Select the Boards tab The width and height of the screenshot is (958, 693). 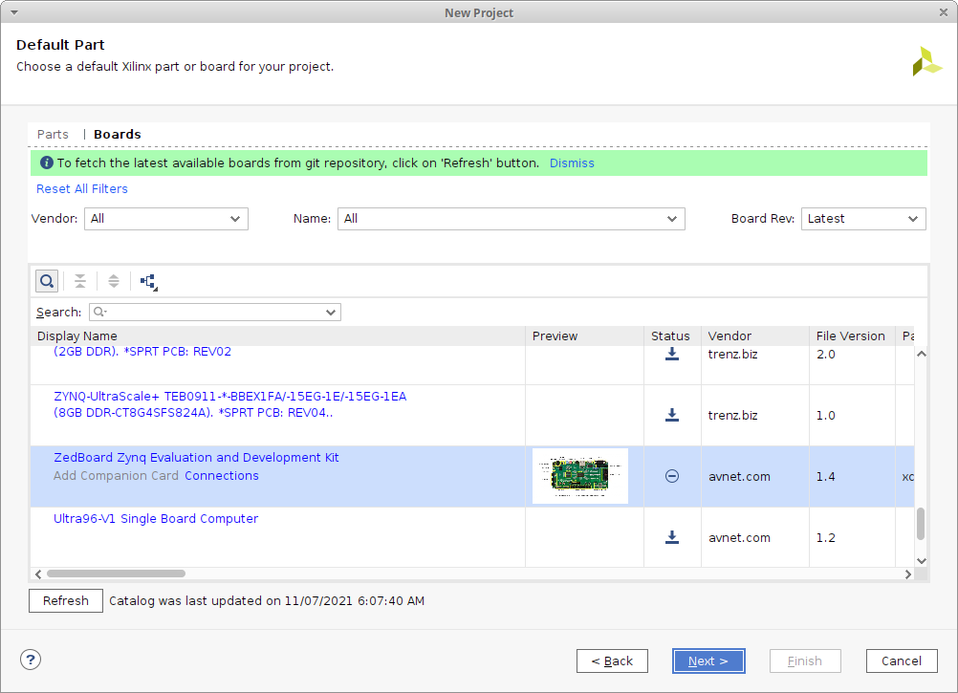tap(118, 135)
